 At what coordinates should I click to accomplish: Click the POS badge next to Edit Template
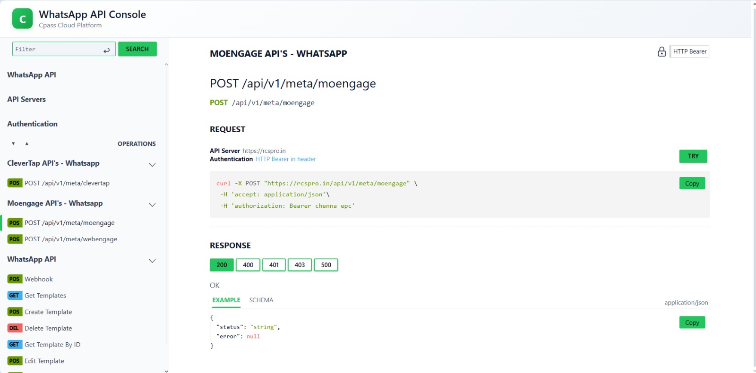click(15, 361)
